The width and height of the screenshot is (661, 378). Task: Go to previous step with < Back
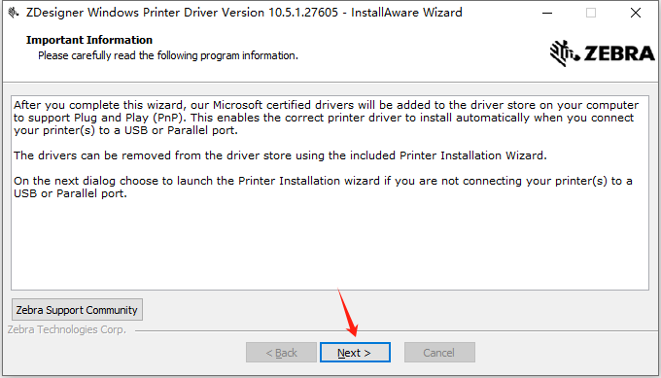tap(281, 353)
